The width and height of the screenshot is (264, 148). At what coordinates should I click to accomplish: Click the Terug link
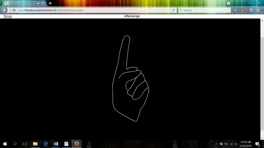click(7, 16)
